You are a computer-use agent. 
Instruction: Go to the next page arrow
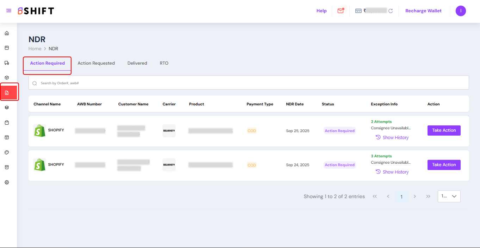point(415,196)
